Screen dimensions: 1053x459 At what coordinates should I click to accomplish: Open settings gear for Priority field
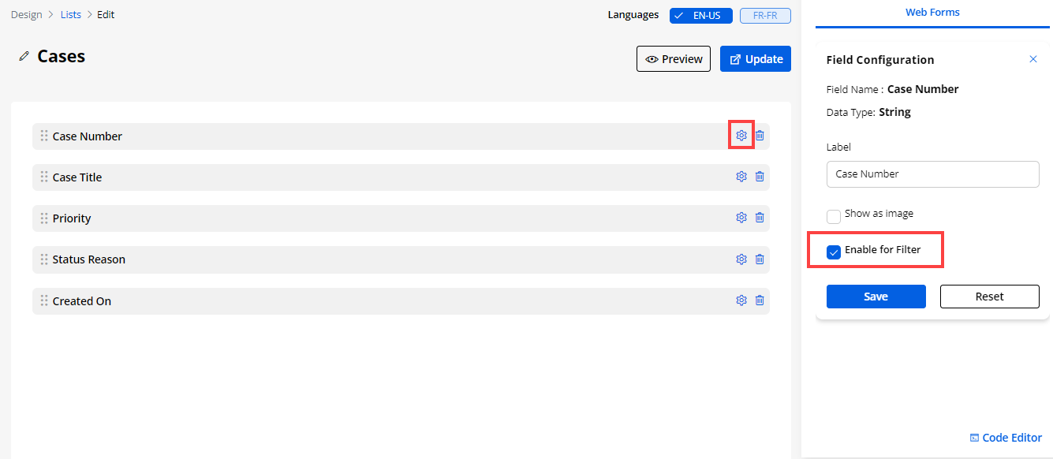point(741,218)
